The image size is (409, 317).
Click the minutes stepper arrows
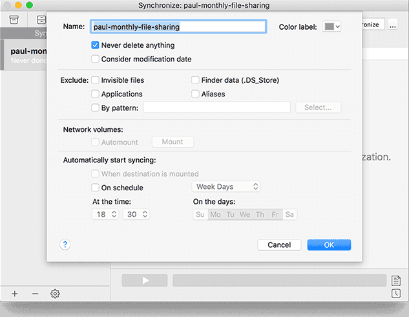point(145,215)
